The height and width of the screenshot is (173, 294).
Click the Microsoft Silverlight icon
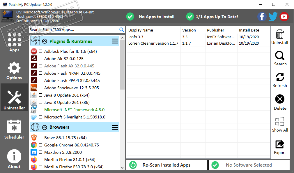[x=34, y=117]
